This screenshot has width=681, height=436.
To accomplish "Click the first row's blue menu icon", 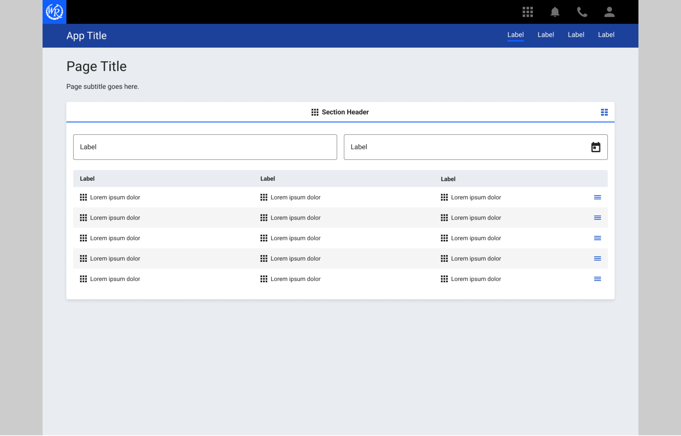I will 598,197.
